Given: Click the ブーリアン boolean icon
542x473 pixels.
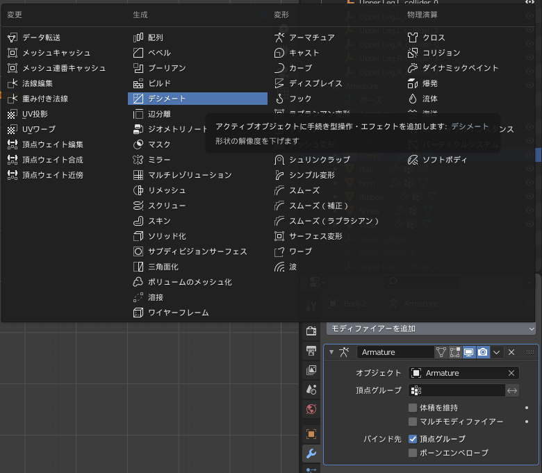Looking at the screenshot, I should pyautogui.click(x=138, y=68).
